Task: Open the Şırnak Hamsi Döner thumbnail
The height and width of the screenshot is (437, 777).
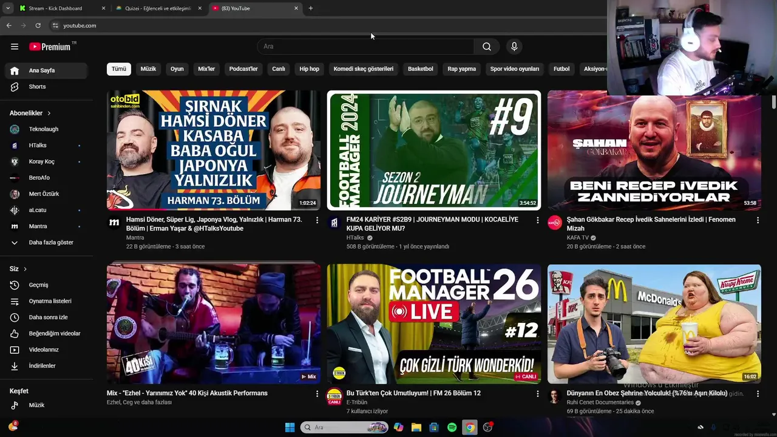Action: (214, 151)
